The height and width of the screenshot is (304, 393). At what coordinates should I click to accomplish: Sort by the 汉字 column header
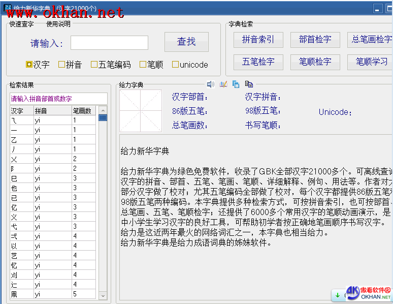(x=22, y=111)
